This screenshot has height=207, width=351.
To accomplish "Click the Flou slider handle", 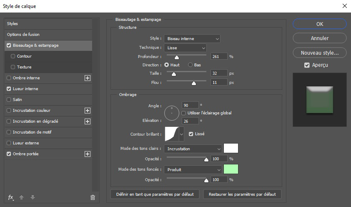I will click(x=194, y=83).
